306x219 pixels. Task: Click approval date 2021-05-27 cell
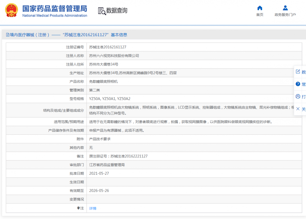(99, 173)
